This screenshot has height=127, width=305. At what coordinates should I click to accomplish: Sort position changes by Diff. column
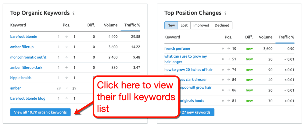click(x=249, y=37)
